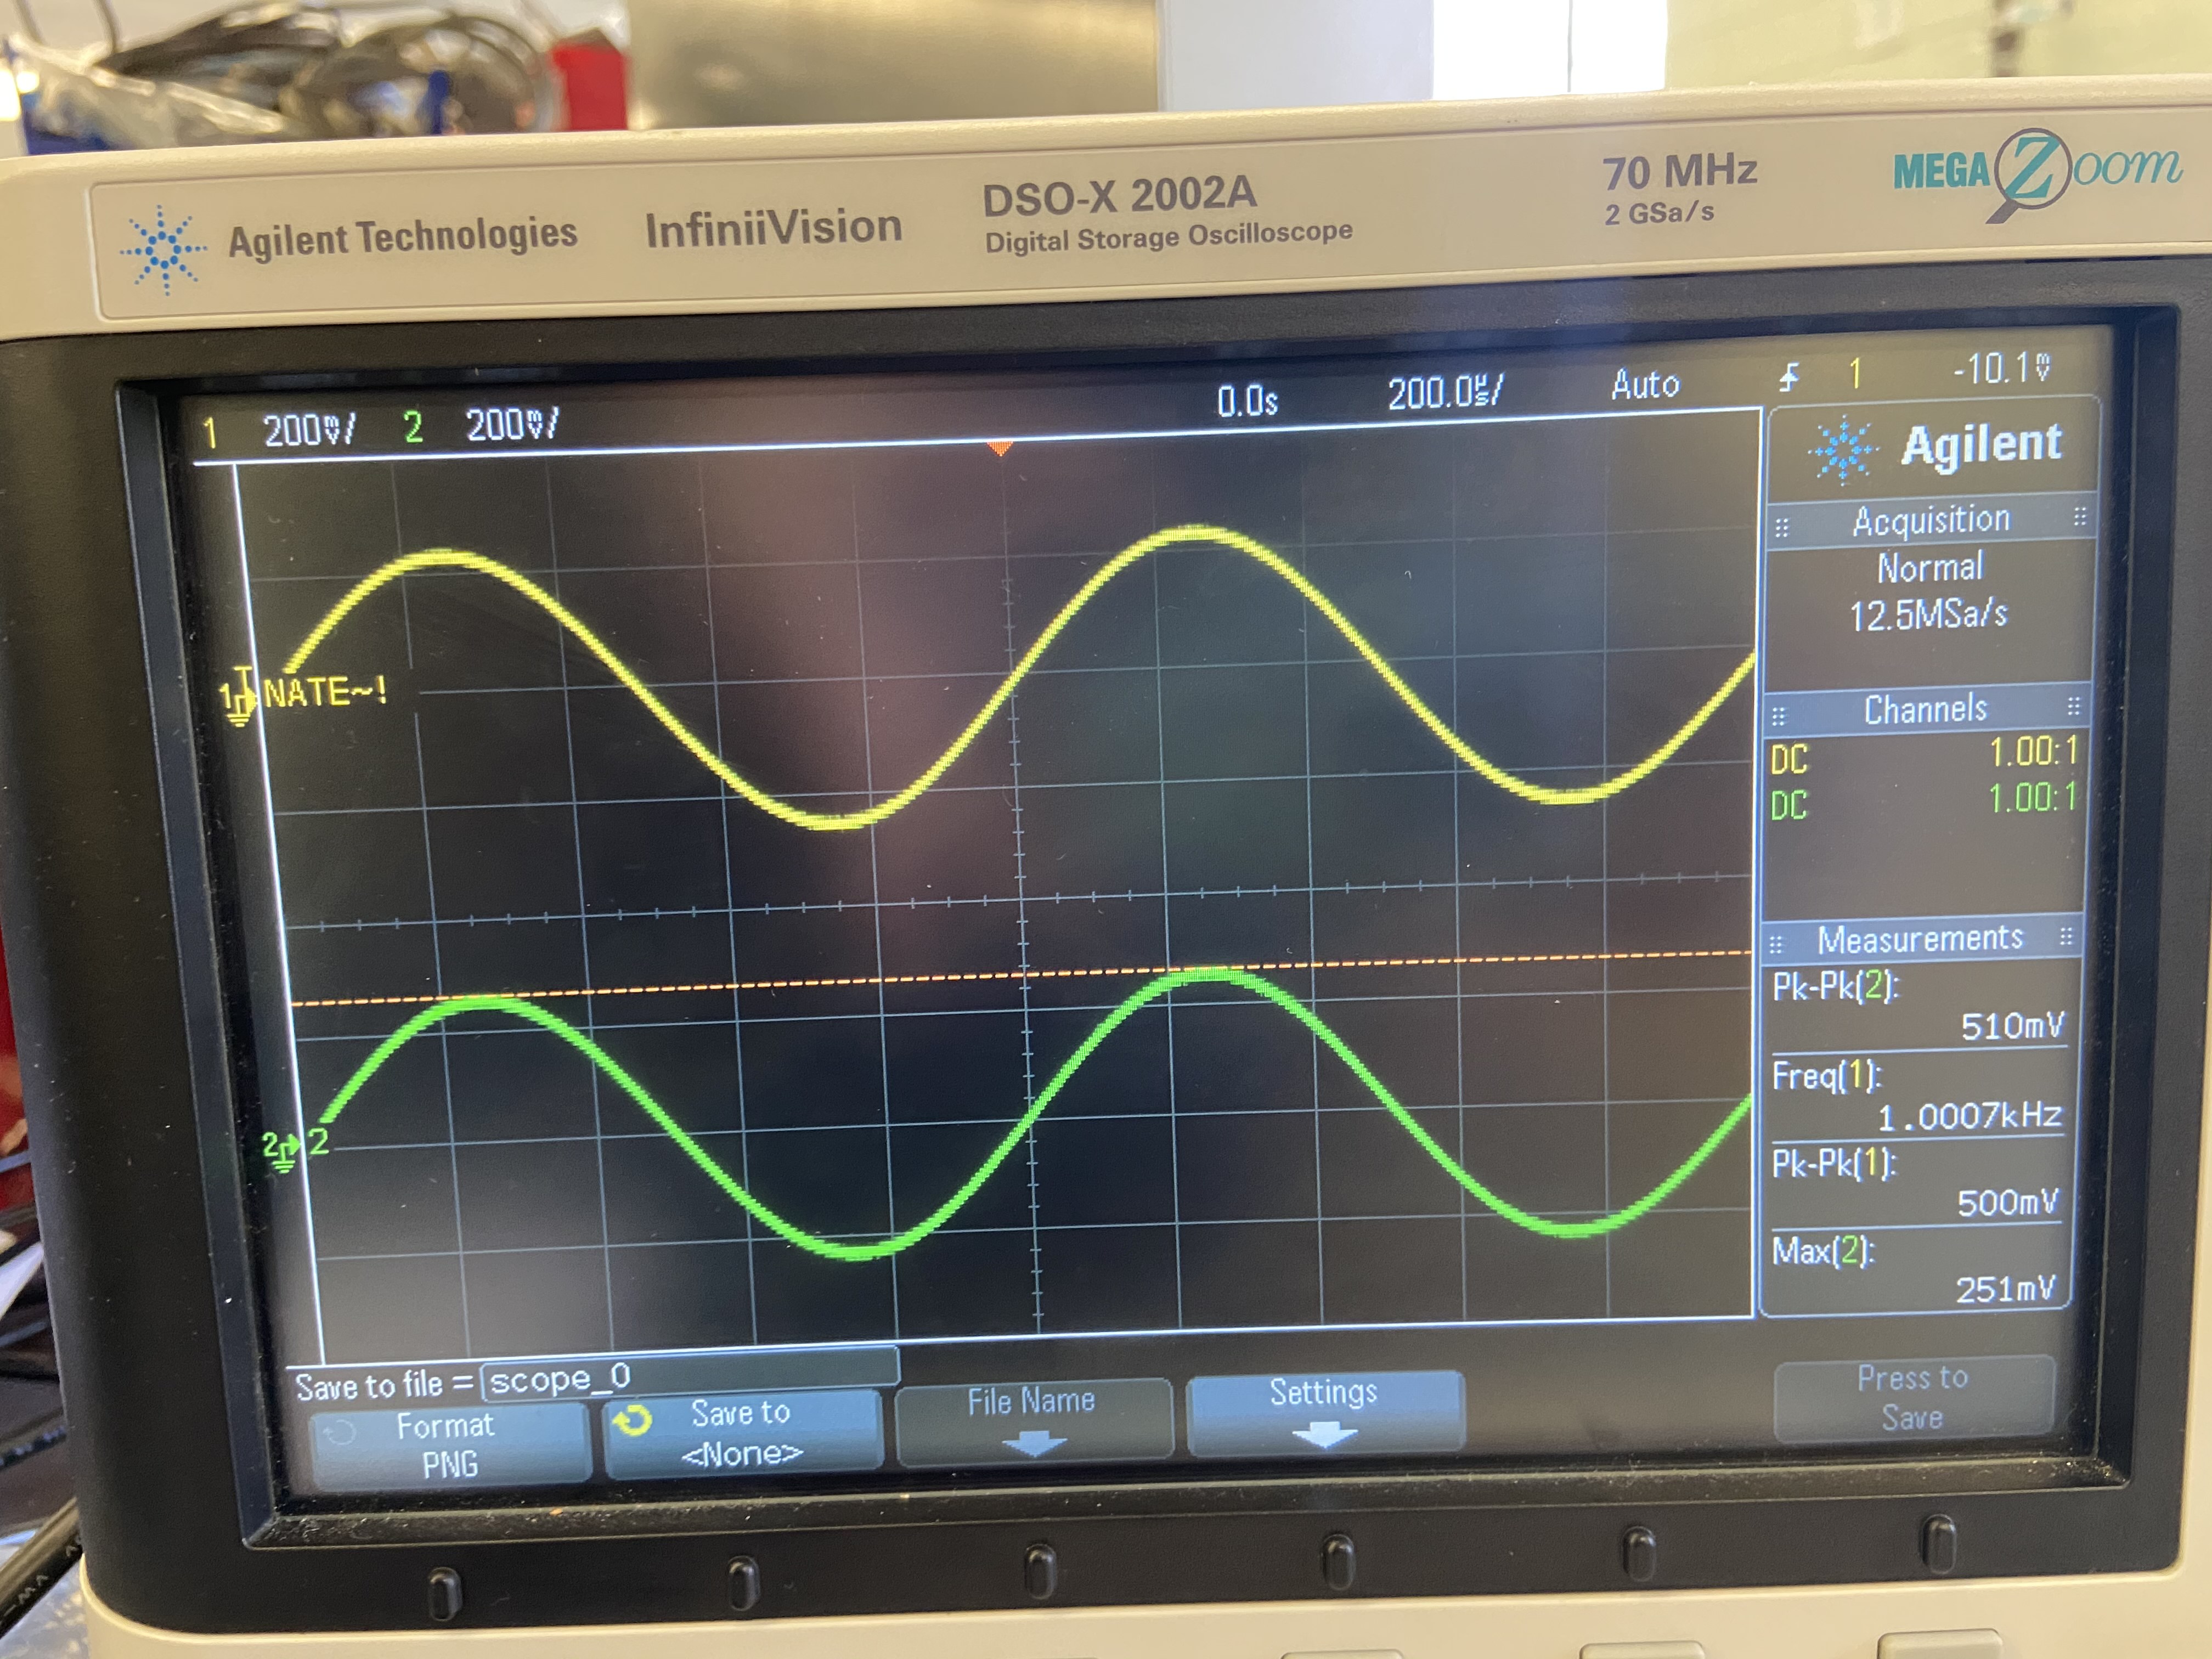Click the green DC coupling label

1788,806
